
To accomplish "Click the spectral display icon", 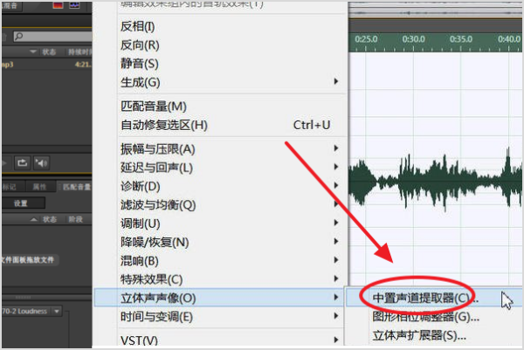I will [x=74, y=5].
